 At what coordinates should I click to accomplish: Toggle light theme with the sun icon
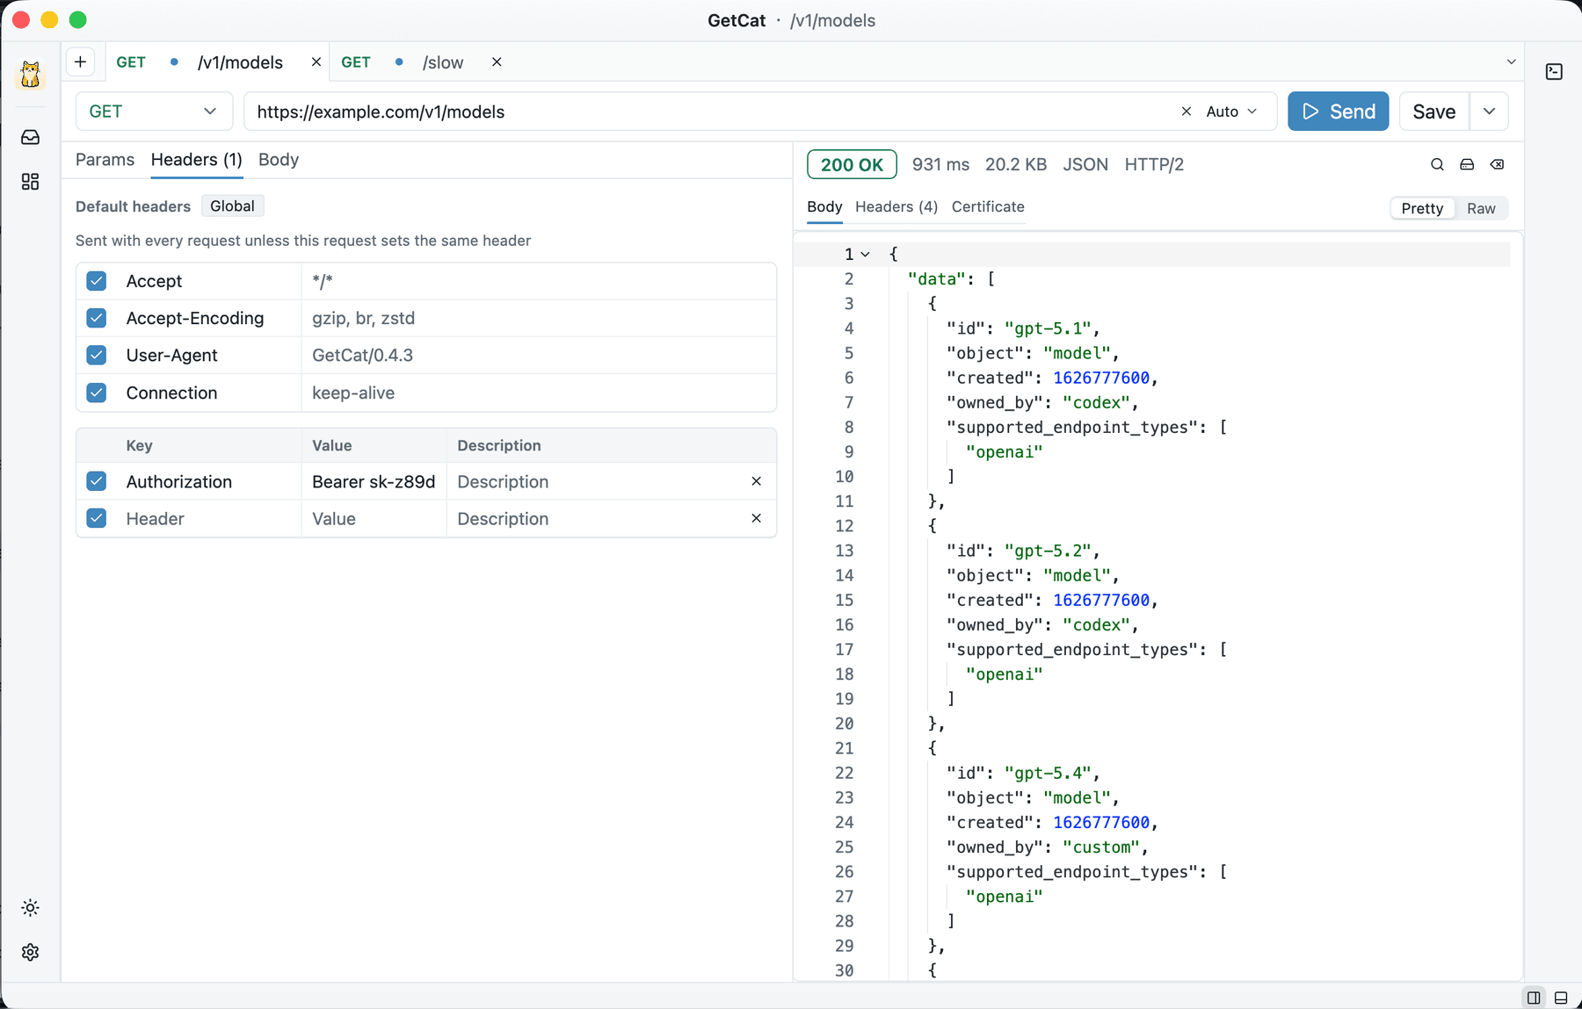[x=31, y=908]
